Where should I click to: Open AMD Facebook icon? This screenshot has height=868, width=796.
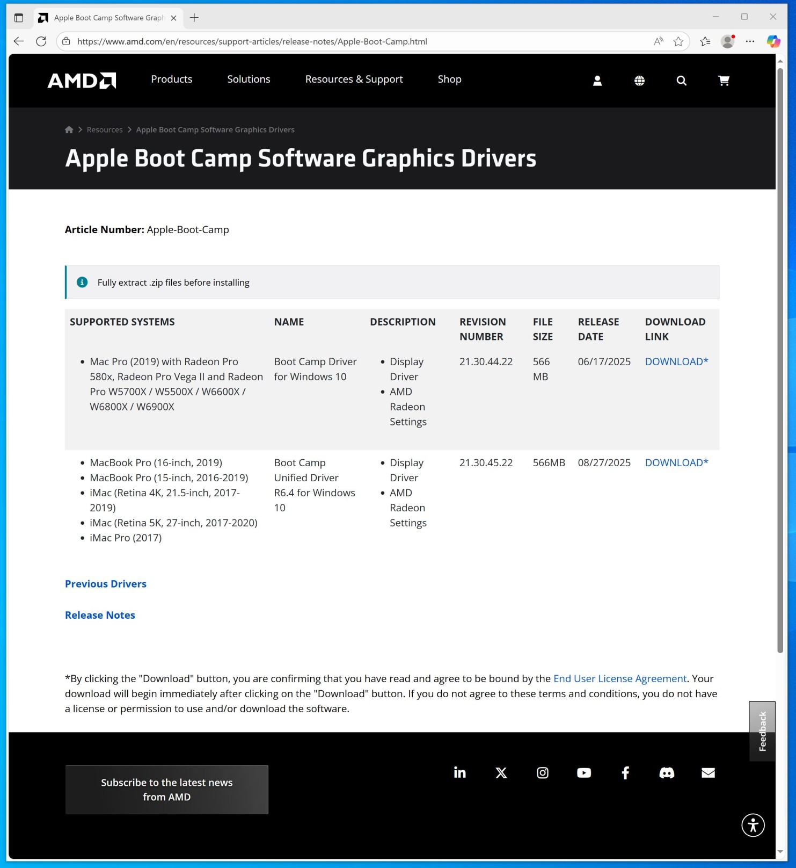pyautogui.click(x=625, y=772)
